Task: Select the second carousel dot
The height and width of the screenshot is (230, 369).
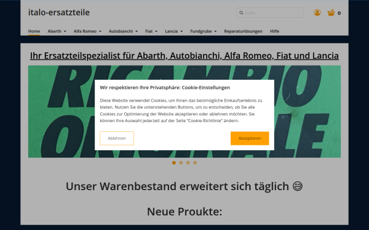Action: click(181, 163)
